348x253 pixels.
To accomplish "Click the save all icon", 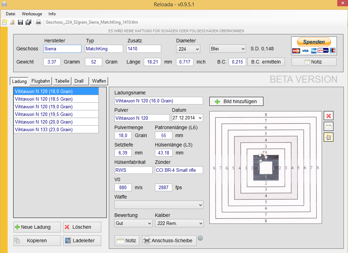I will [28, 22].
